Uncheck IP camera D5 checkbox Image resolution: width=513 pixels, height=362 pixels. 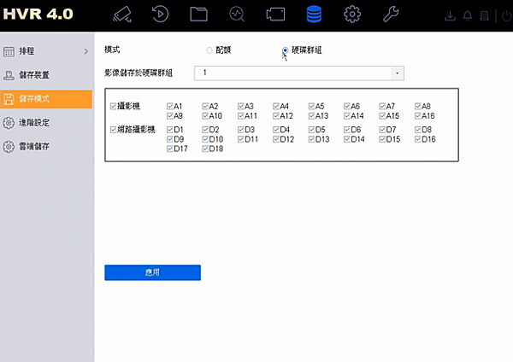click(311, 130)
